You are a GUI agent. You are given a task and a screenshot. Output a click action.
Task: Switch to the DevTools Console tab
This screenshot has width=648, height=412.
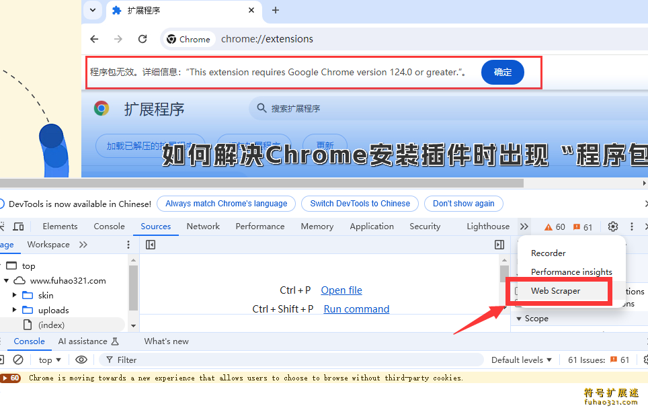pos(109,226)
